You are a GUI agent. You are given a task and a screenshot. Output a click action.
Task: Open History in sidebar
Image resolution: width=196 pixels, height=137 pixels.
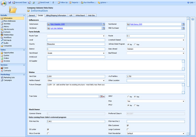tap(5, 26)
